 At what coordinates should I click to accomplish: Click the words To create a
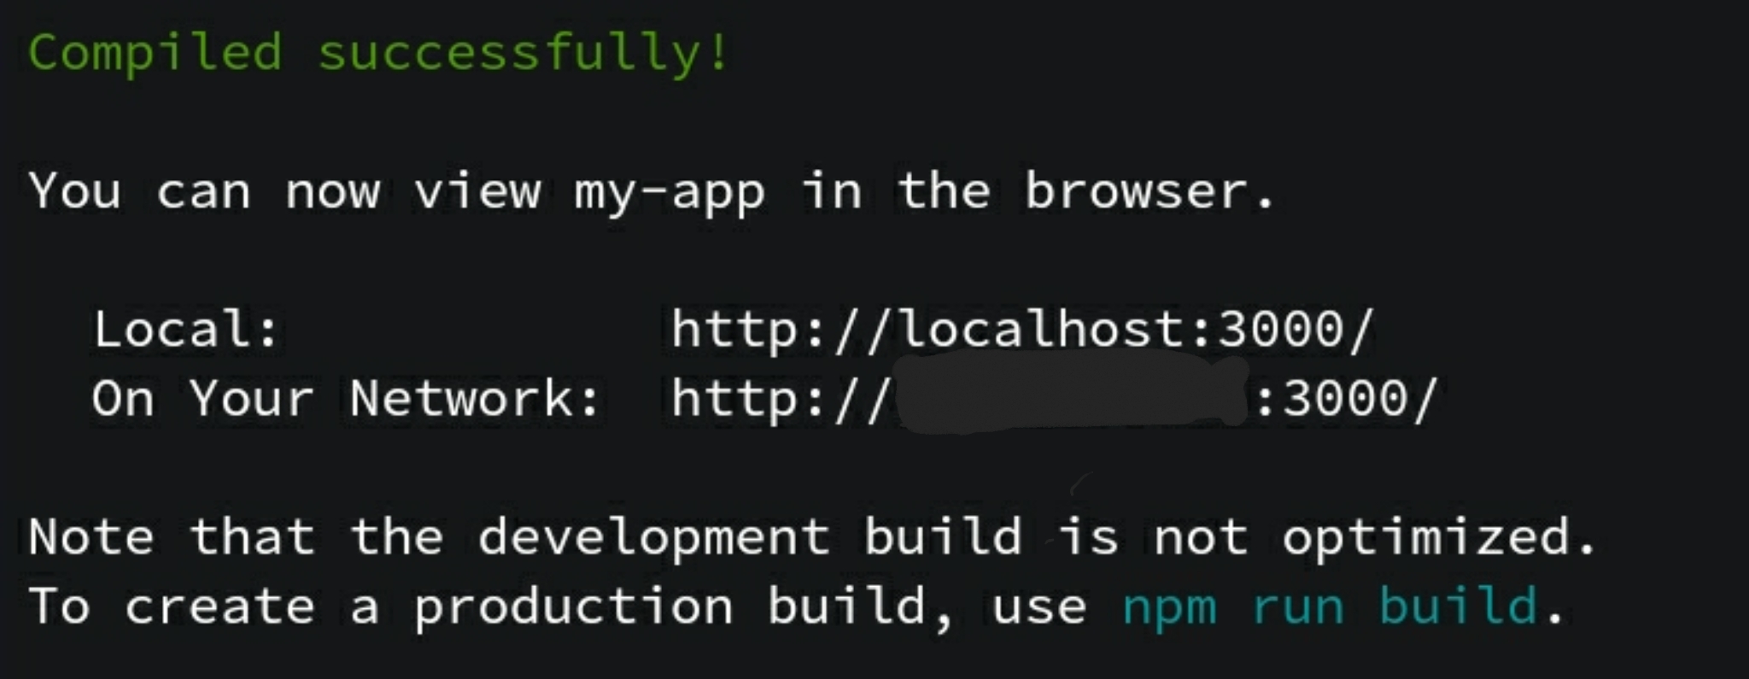pos(204,607)
